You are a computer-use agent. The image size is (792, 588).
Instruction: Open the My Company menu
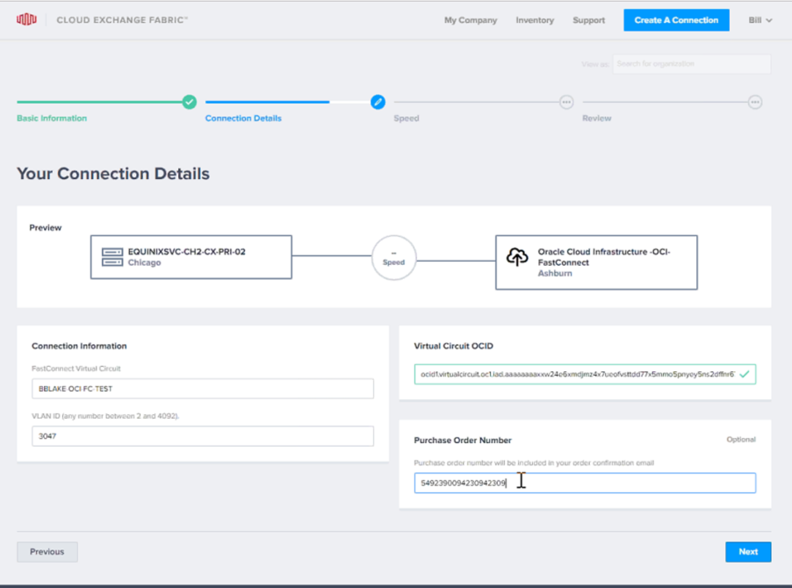(471, 20)
